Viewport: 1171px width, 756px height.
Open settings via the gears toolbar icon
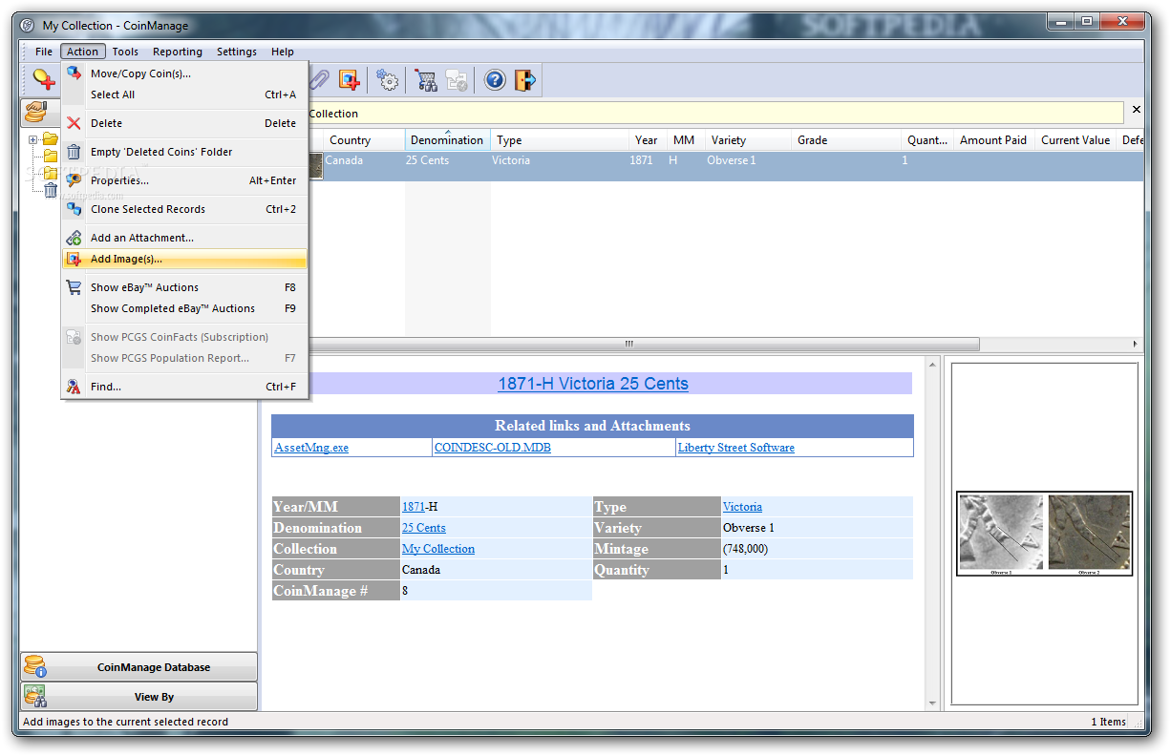[x=388, y=80]
